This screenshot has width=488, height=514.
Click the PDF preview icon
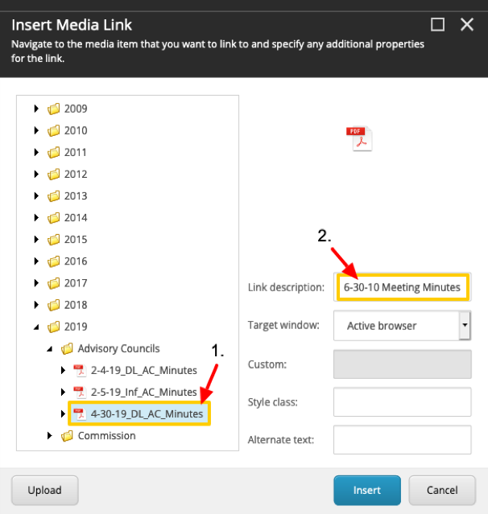[359, 138]
